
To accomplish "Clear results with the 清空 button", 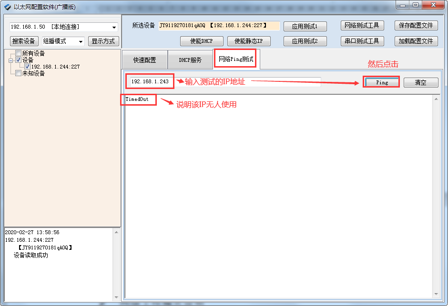I will 421,82.
